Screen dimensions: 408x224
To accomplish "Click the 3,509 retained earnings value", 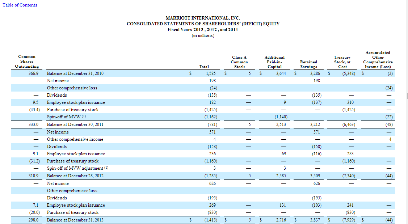I will [x=315, y=176].
